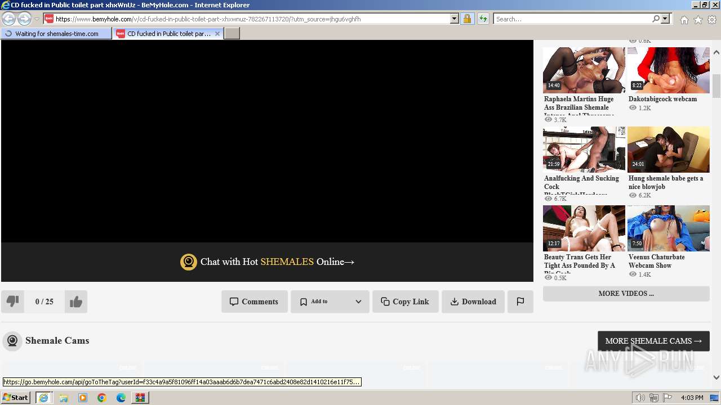
Task: Open the Comments section
Action: coord(254,301)
